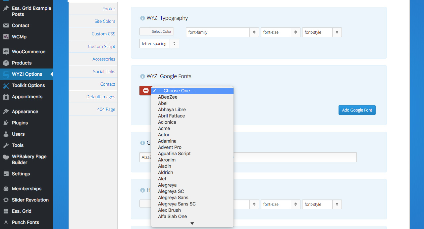Screen dimensions: 424x229
Task: Click the Users person icon
Action: pyautogui.click(x=6, y=134)
